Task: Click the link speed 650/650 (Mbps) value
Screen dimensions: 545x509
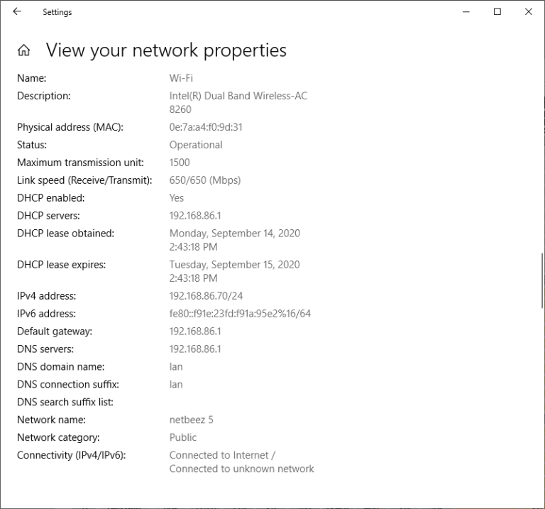Action: tap(205, 180)
